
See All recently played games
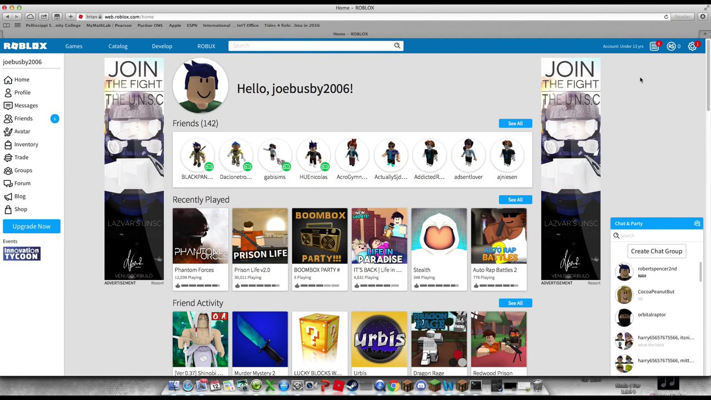click(515, 199)
